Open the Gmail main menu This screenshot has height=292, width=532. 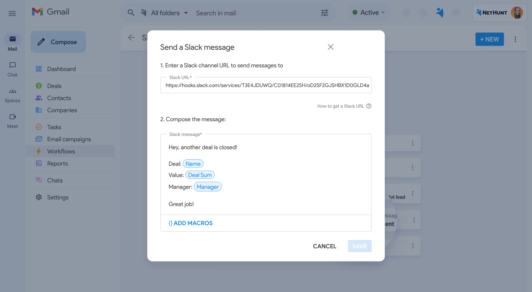click(12, 13)
